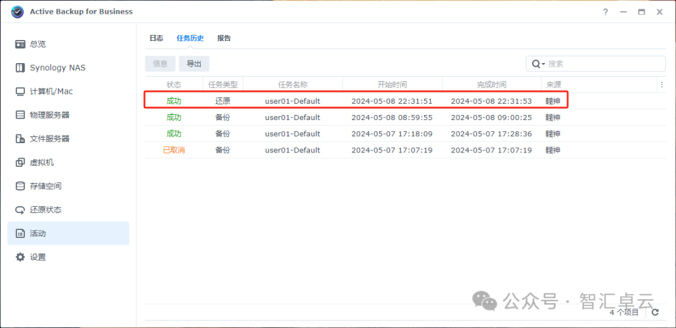The image size is (676, 328).
Task: Select the 虚拟机 virtual machine icon
Action: click(20, 162)
